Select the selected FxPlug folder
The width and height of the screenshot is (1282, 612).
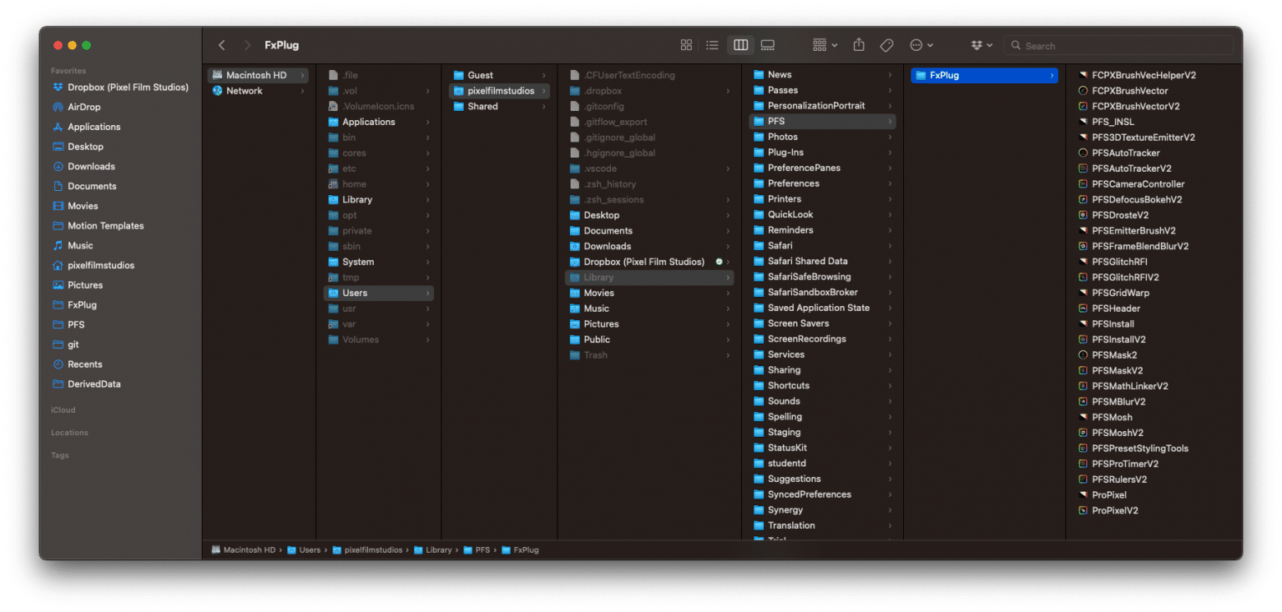(984, 75)
